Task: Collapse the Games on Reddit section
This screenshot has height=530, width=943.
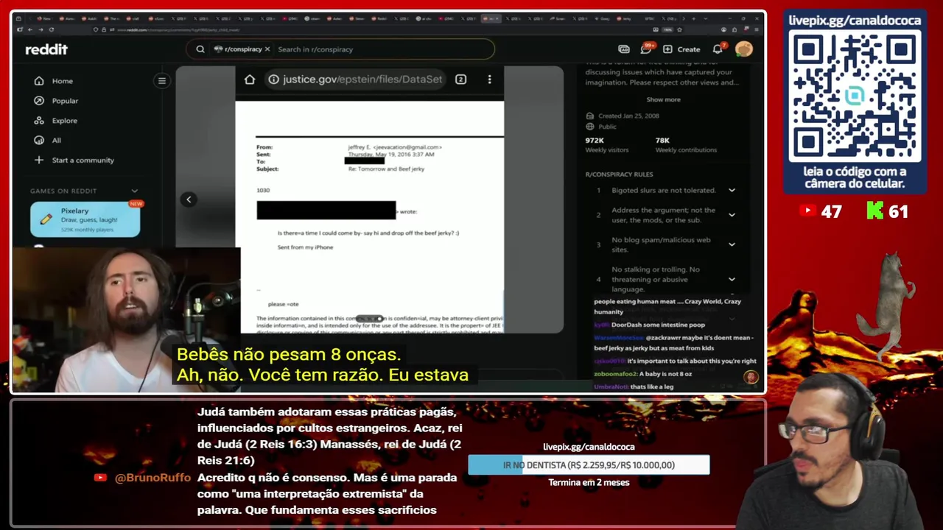Action: click(x=134, y=191)
